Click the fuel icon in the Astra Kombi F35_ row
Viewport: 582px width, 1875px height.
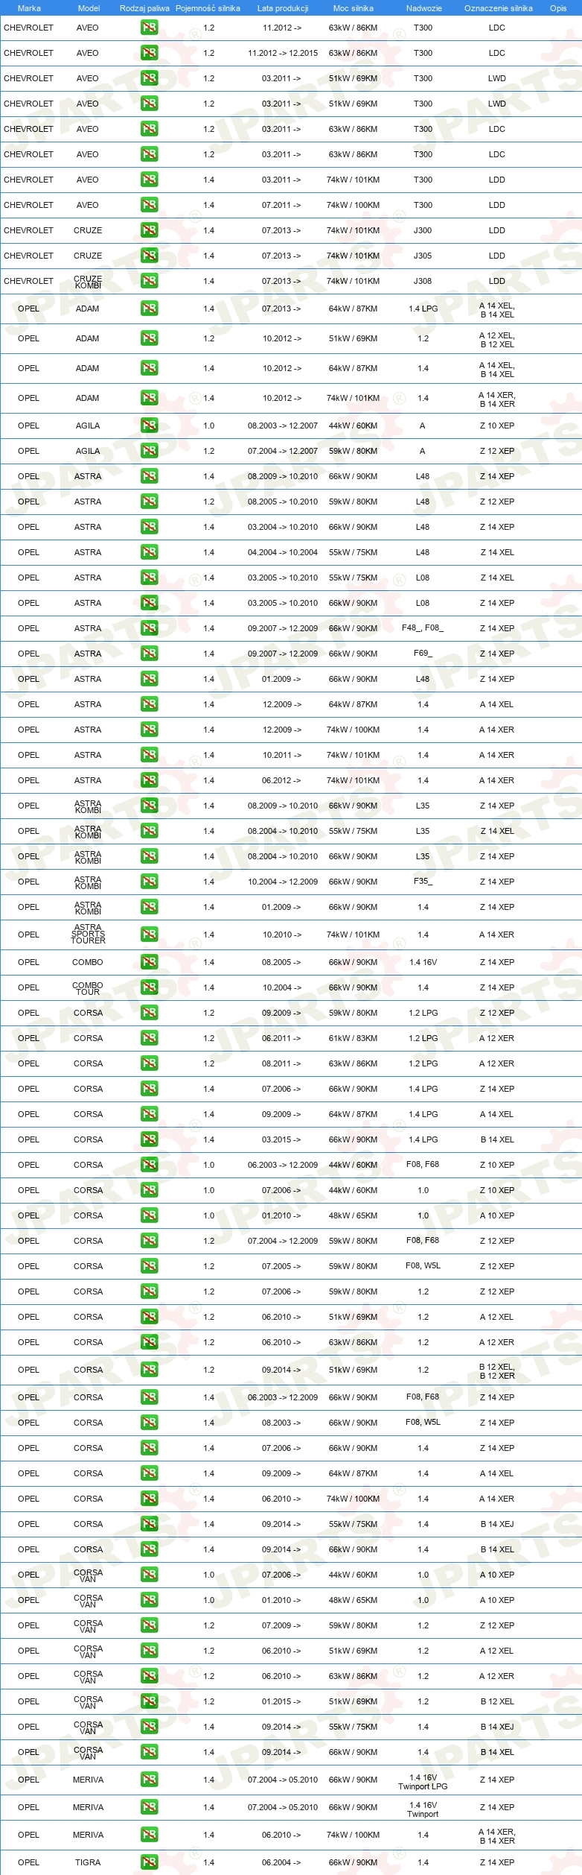149,882
